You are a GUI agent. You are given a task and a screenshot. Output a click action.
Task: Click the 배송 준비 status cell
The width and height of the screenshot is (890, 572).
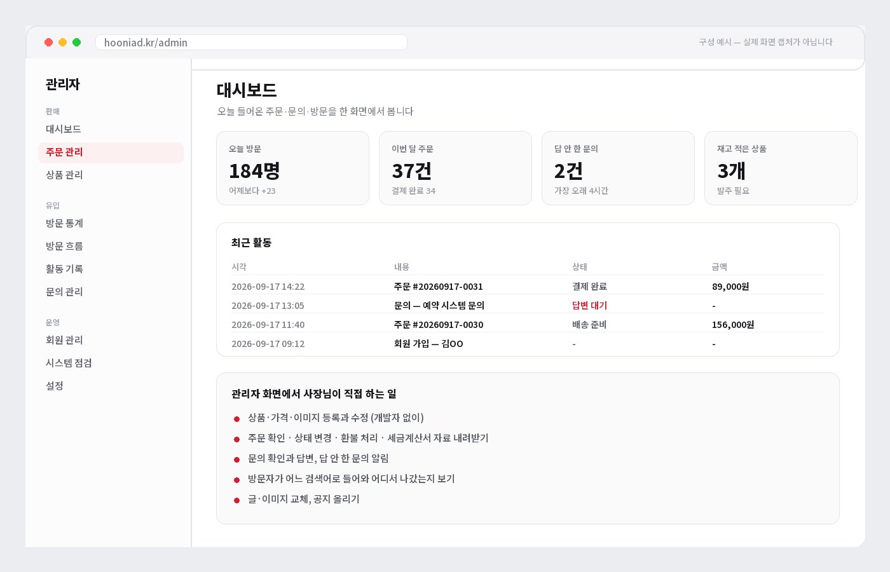pyautogui.click(x=589, y=325)
